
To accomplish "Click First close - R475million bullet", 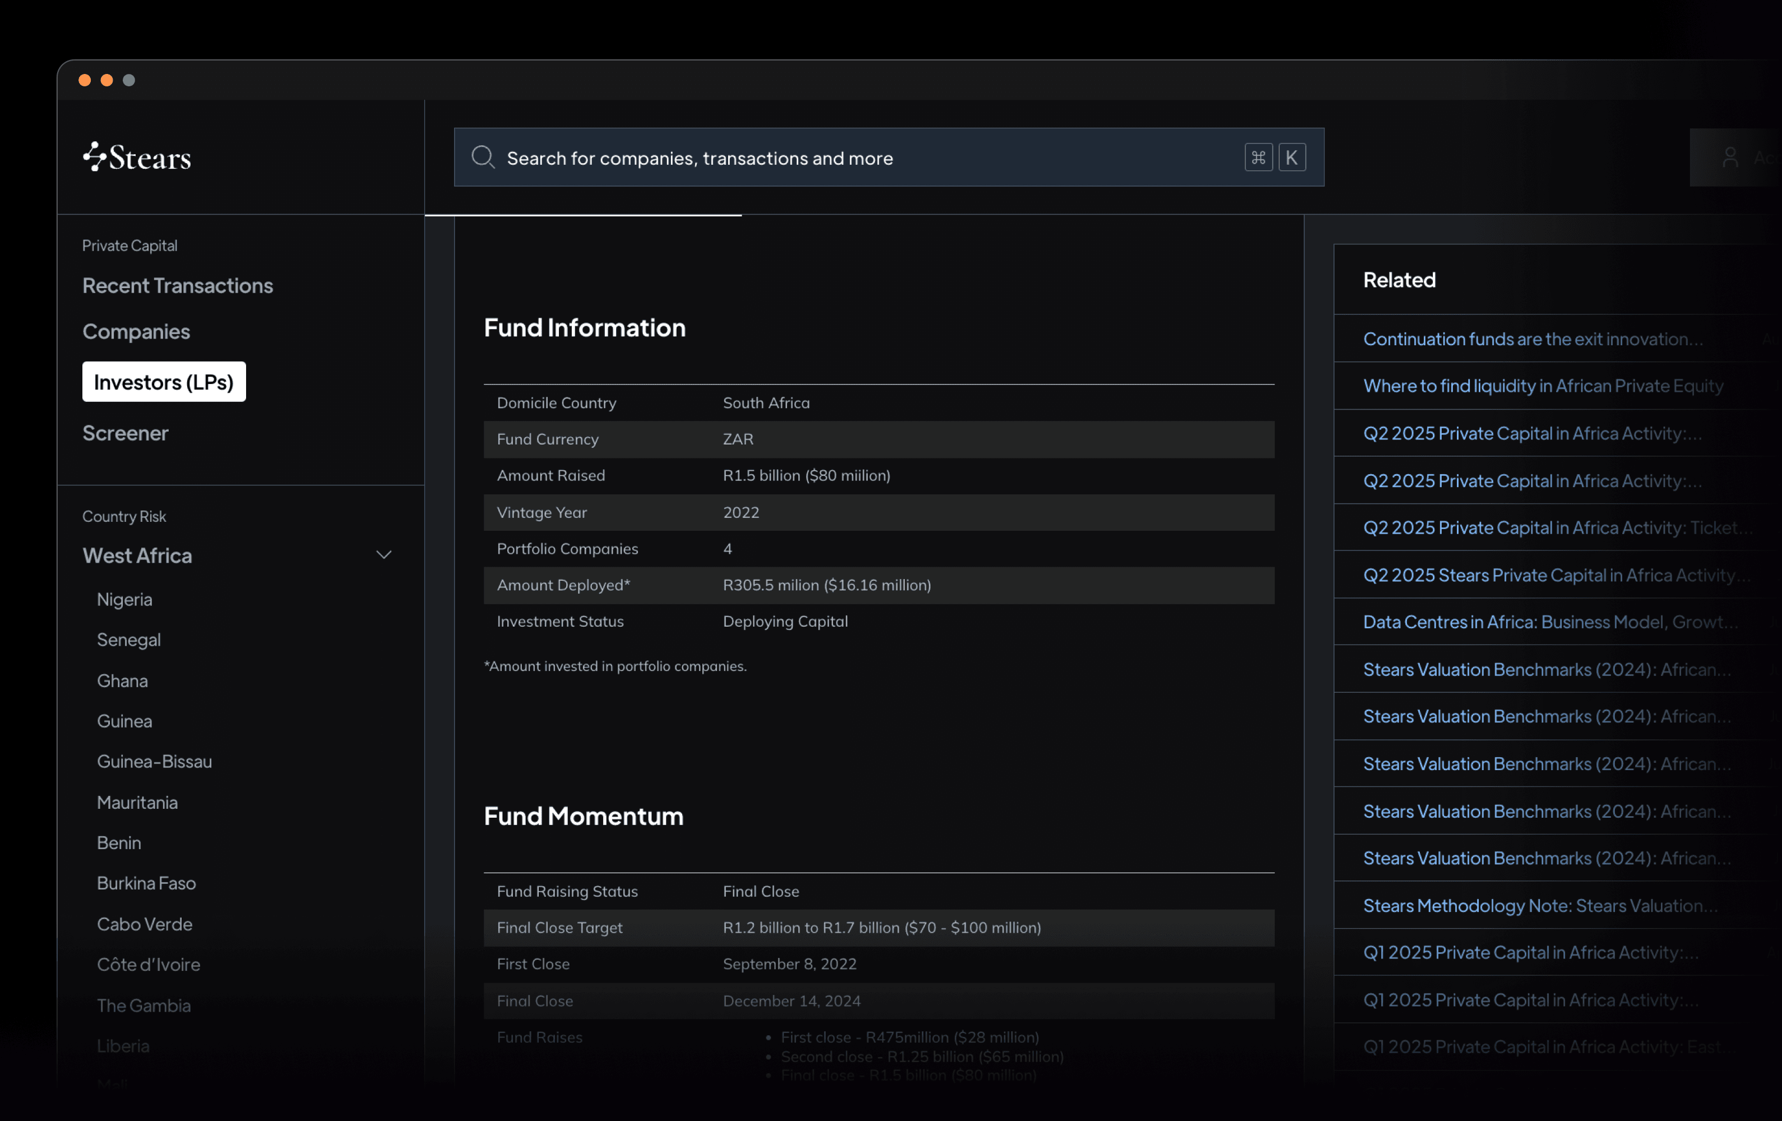I will tap(910, 1037).
